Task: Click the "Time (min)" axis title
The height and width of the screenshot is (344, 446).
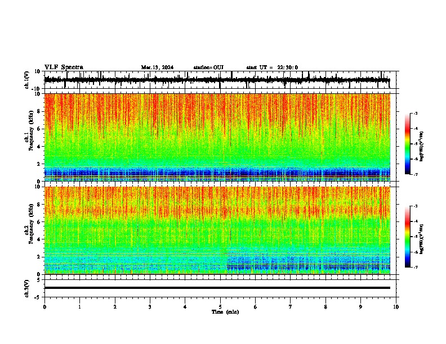Action: [x=225, y=312]
